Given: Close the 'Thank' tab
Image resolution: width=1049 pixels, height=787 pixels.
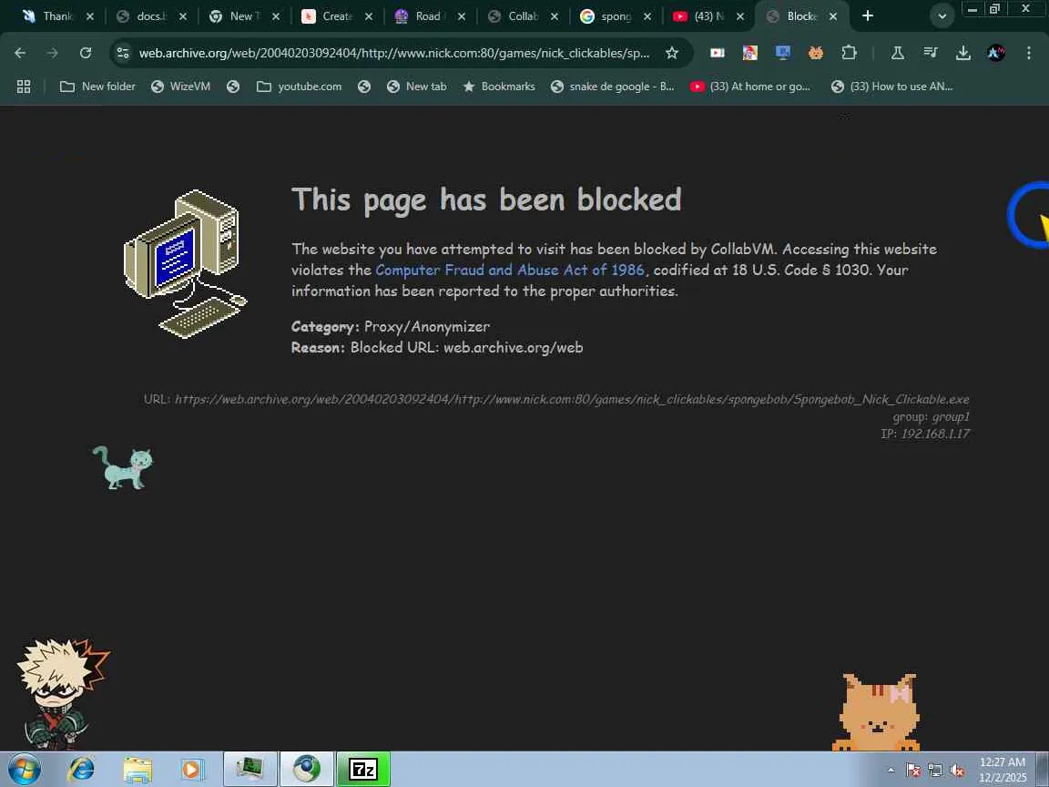Looking at the screenshot, I should click(90, 16).
